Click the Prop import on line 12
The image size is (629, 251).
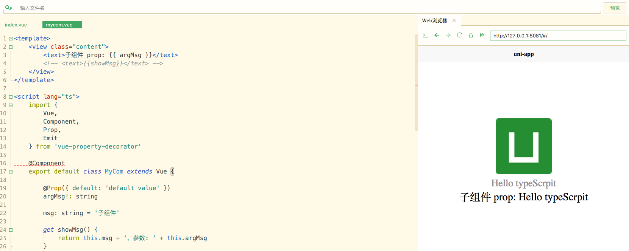pos(52,130)
